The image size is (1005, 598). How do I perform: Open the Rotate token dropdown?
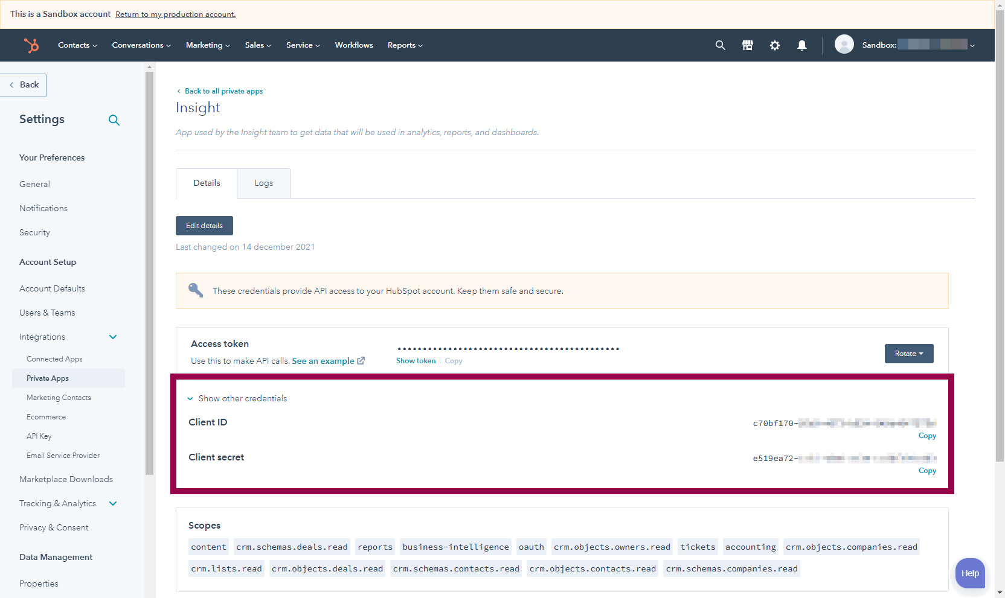(908, 354)
